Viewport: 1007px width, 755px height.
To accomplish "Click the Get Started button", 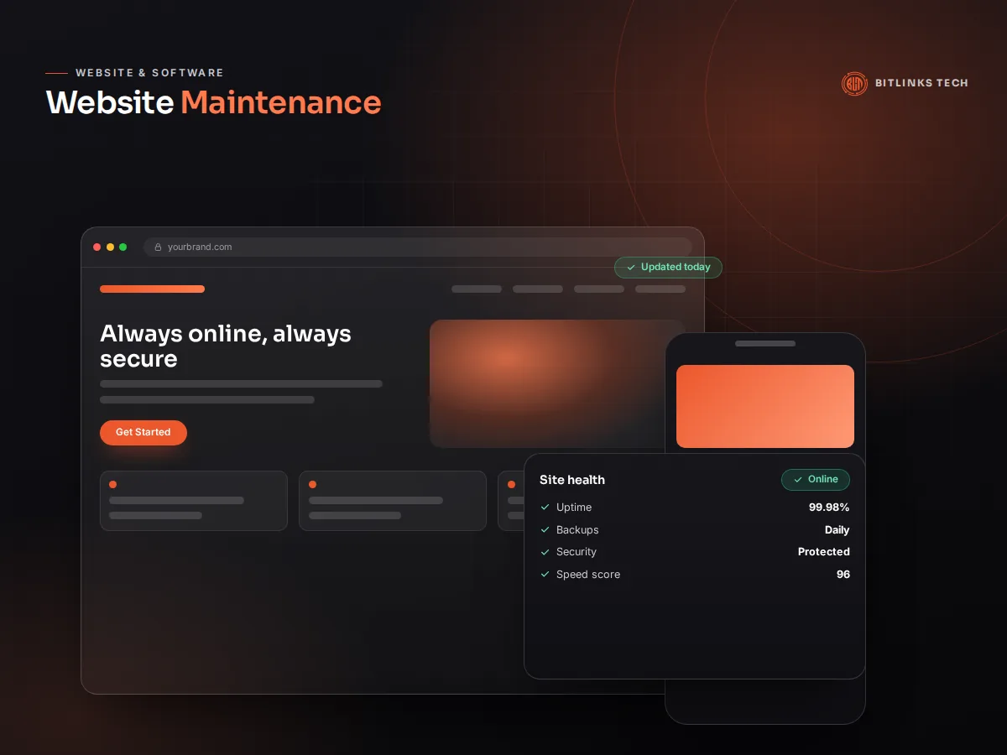I will (x=143, y=433).
